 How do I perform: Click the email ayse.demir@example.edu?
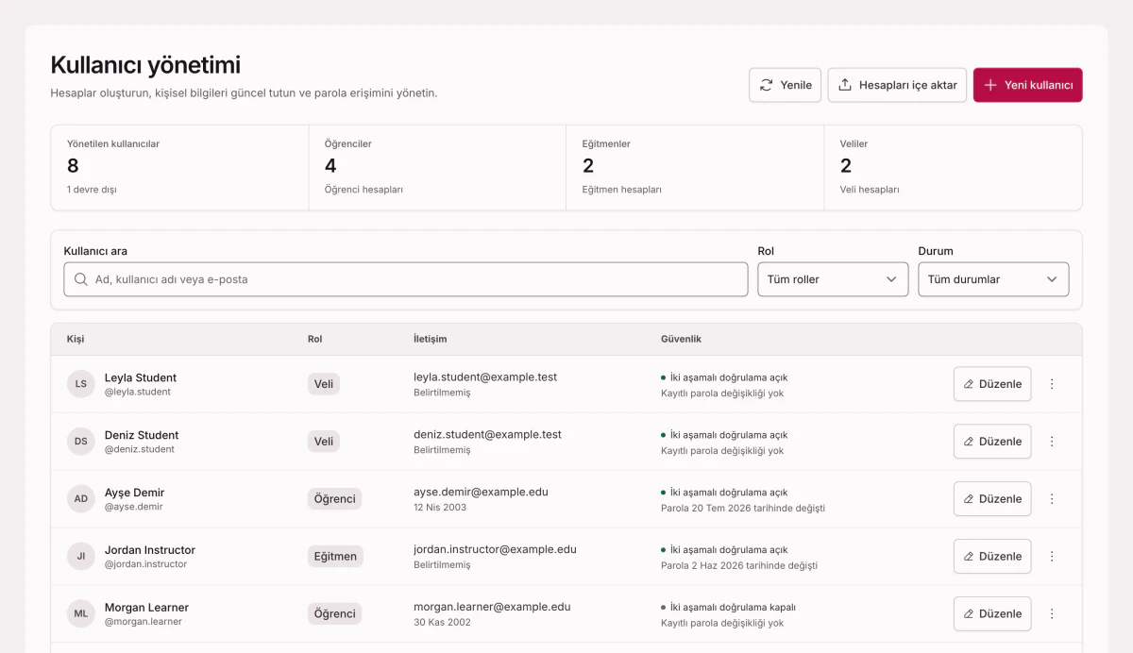[x=481, y=493]
